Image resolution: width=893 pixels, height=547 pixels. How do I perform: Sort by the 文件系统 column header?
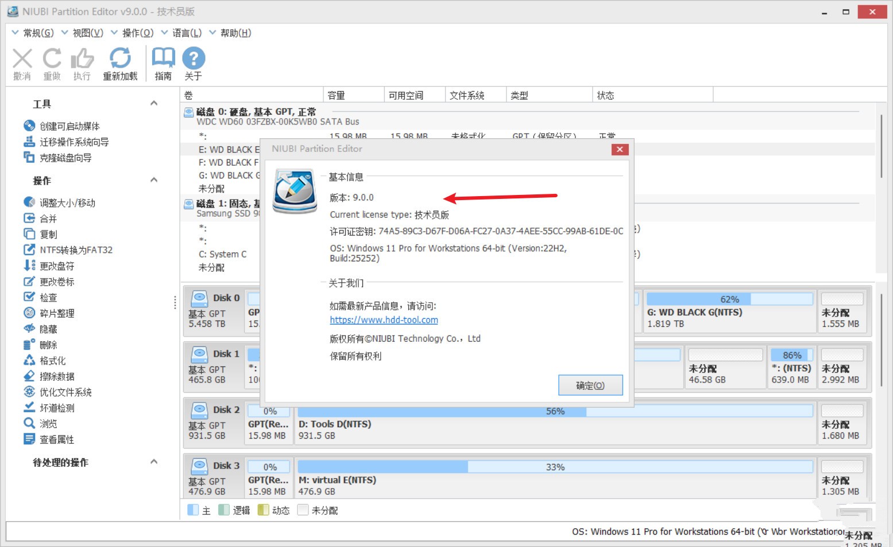pyautogui.click(x=476, y=95)
